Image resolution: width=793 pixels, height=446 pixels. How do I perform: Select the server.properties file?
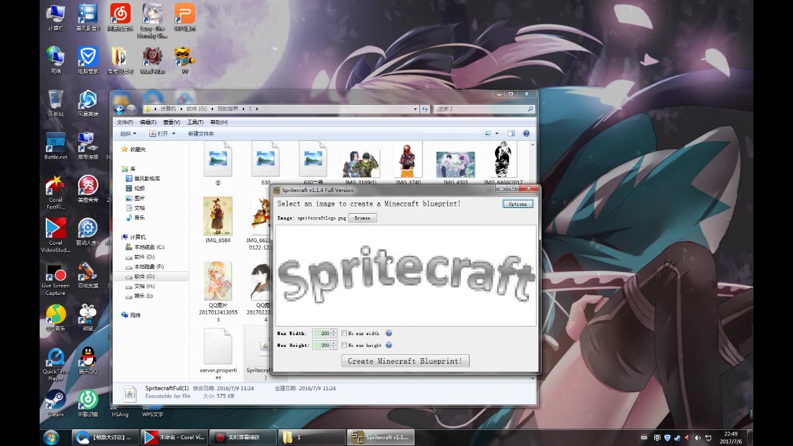(217, 354)
